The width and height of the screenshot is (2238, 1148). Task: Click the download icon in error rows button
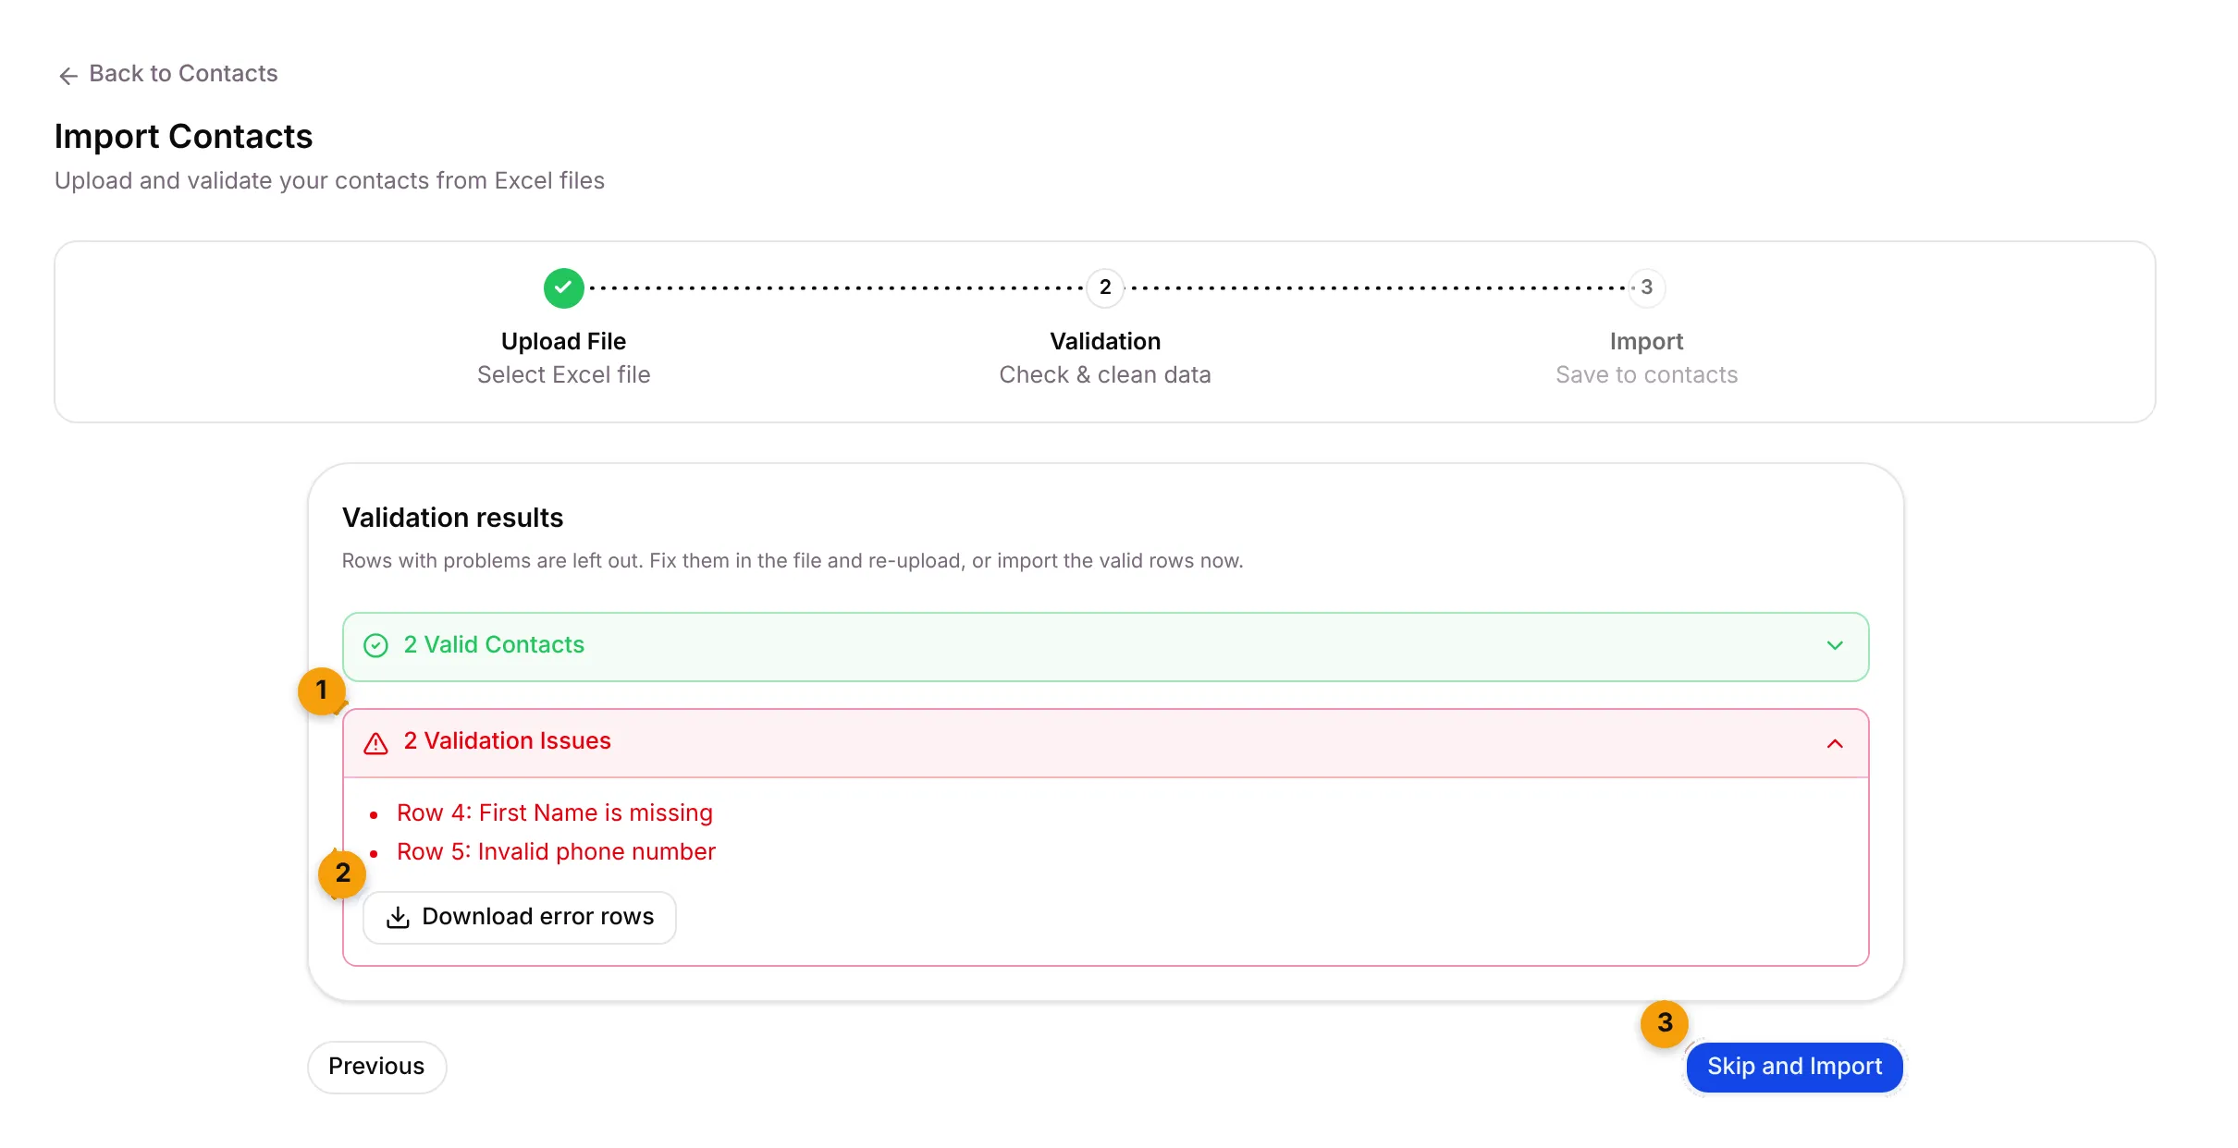tap(398, 917)
